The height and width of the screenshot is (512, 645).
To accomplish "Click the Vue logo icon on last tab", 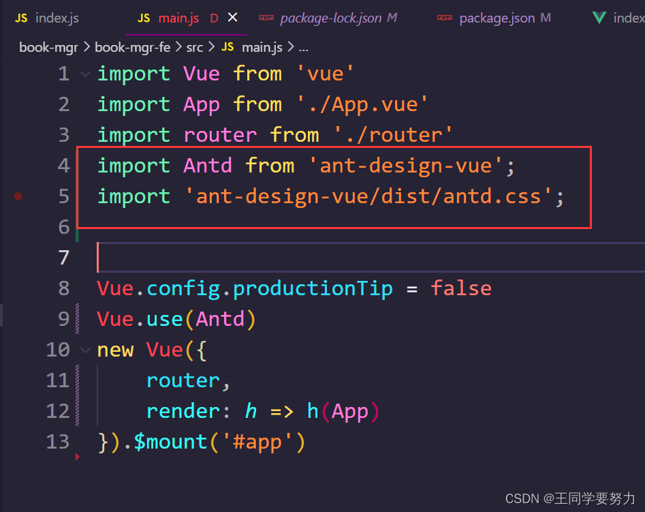I will pyautogui.click(x=599, y=18).
